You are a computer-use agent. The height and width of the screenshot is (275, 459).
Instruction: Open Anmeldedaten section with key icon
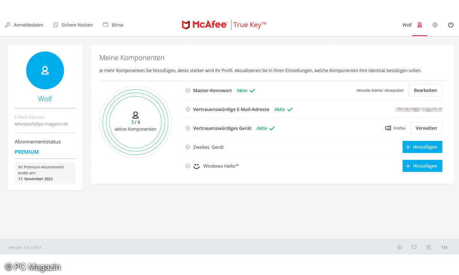click(x=24, y=25)
